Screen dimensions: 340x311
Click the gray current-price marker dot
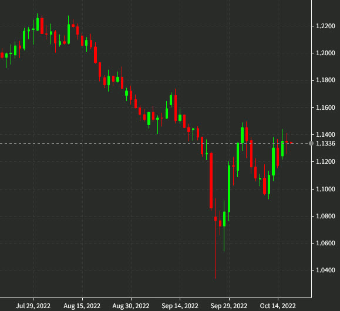coord(311,143)
